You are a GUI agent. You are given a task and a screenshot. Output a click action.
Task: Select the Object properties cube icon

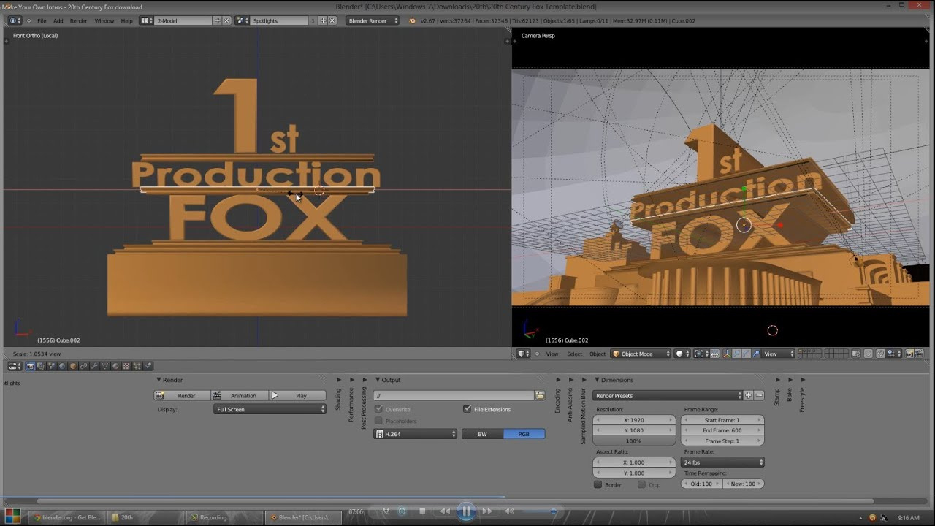[72, 366]
